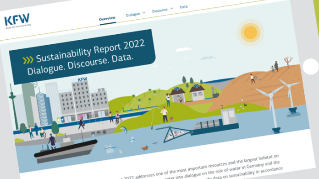The height and width of the screenshot is (179, 319).
Task: Click the text "Dialogue. Discourse. Data."
Action: click(x=81, y=64)
